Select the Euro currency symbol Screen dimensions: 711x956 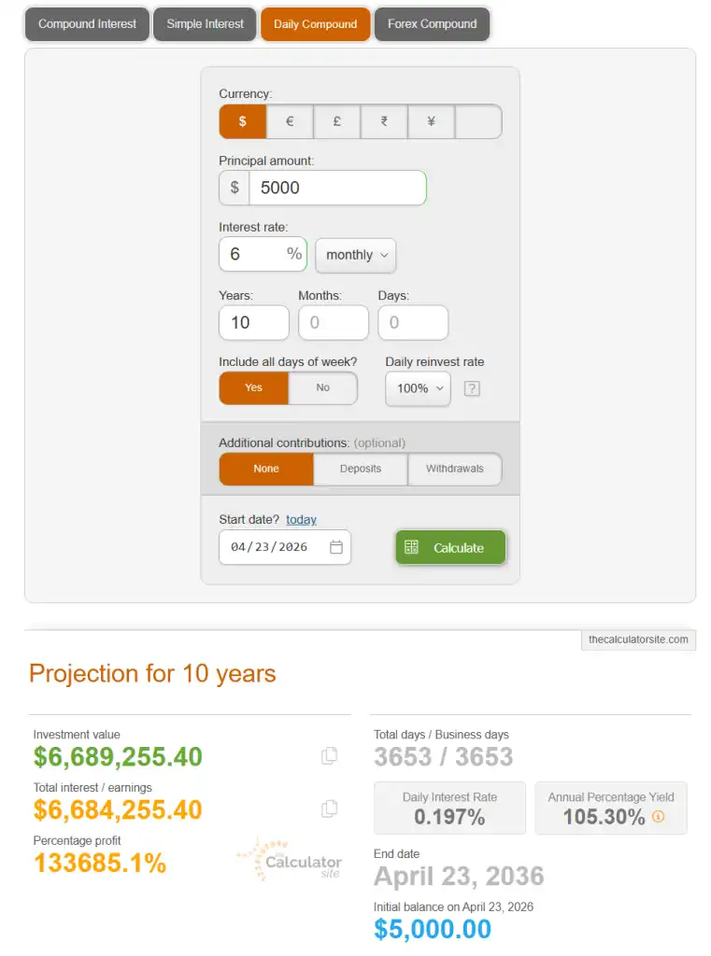(290, 121)
